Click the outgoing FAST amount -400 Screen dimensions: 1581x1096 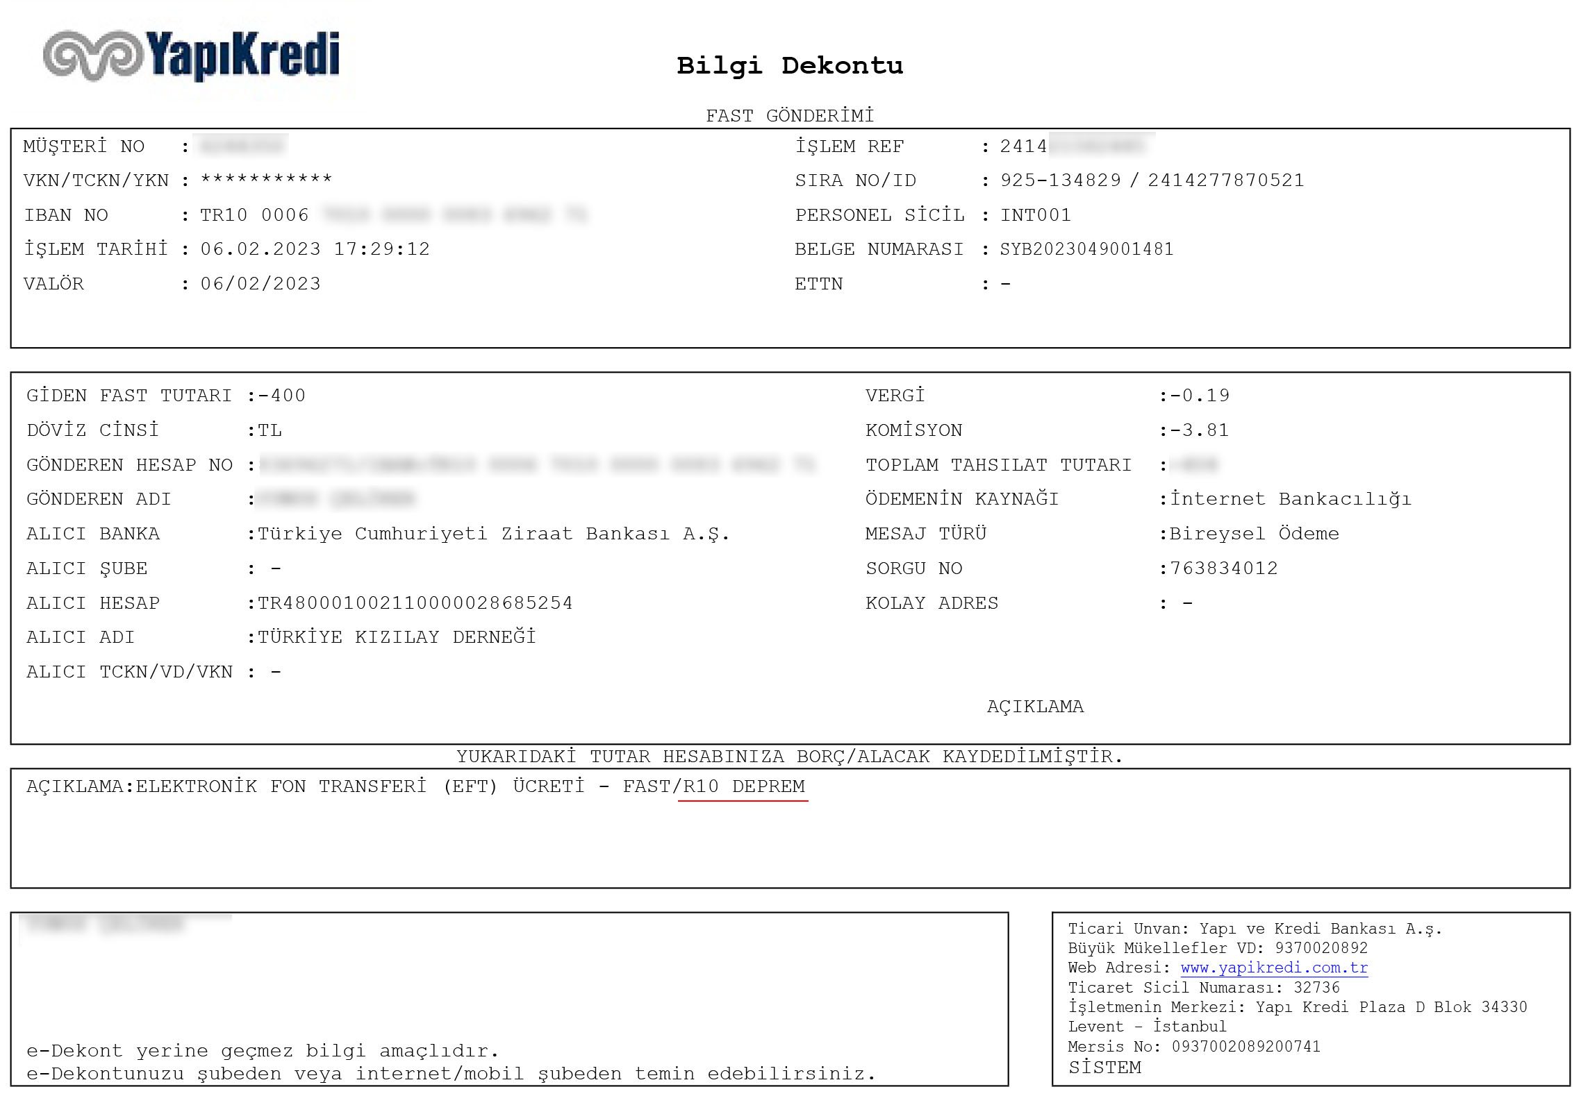281,396
